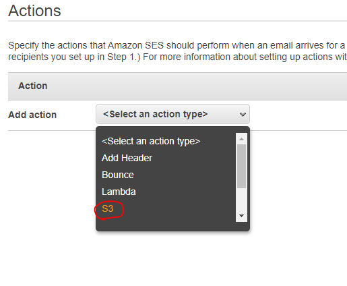
Task: Click the Add action label
Action: click(32, 115)
